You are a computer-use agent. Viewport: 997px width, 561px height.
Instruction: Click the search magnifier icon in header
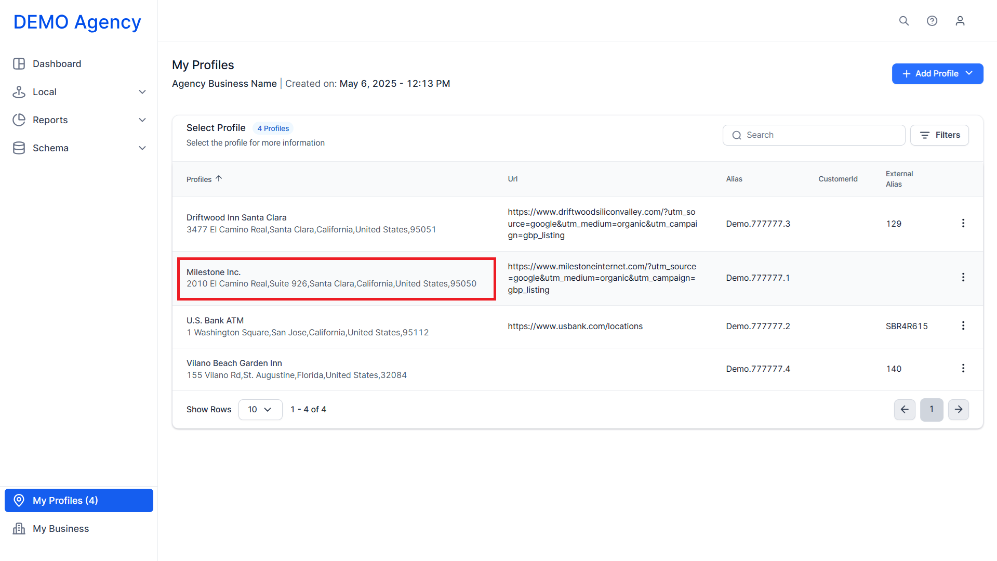[x=904, y=21]
